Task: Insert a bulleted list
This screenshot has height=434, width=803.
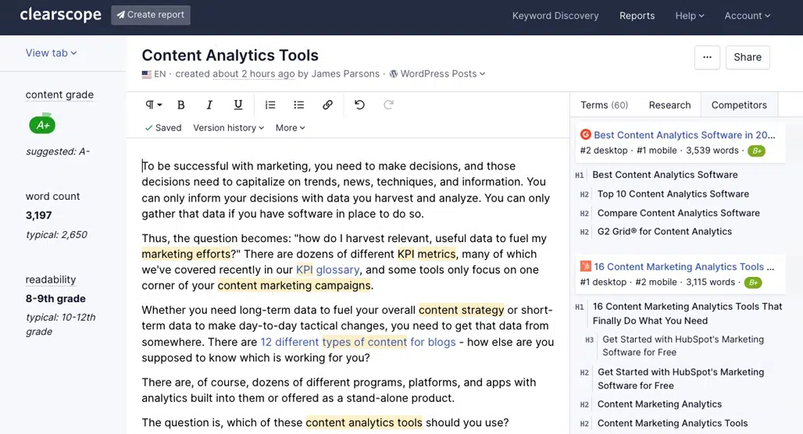Action: 298,105
